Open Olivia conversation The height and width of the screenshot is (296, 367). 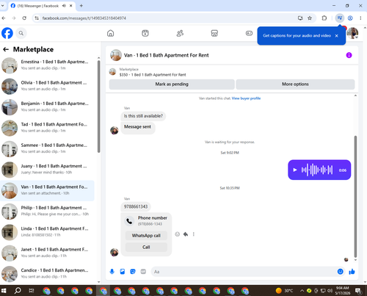pos(47,86)
